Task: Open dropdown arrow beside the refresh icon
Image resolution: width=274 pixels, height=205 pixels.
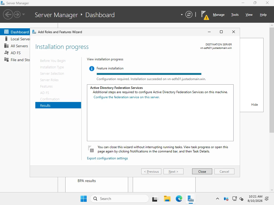Action: click(182, 15)
